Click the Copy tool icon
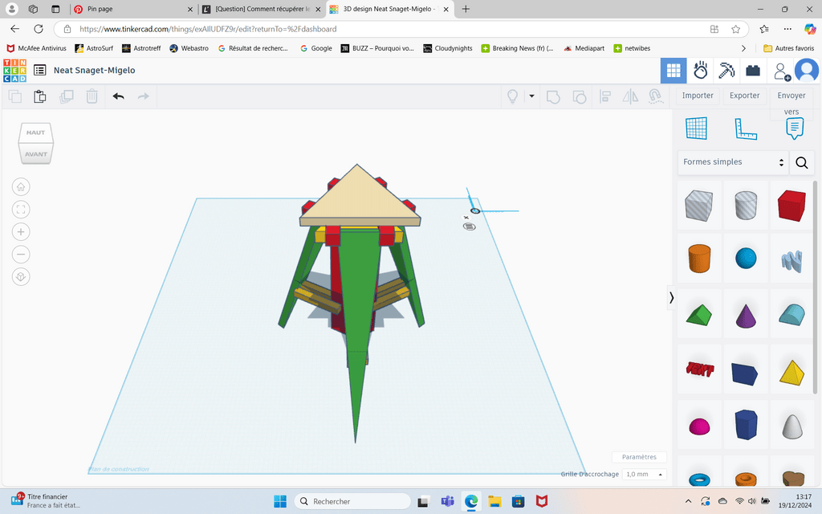Screen dimensions: 822x514 [x=14, y=96]
